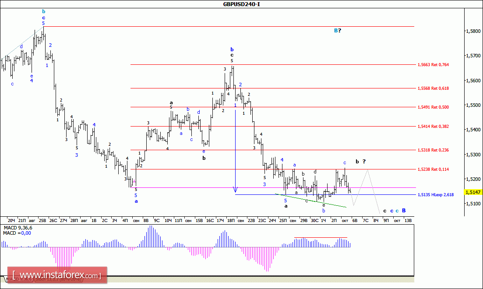Viewport: 483px width, 289px height.
Task: Click the 18П date on time axis
Action: pyautogui.click(x=231, y=220)
